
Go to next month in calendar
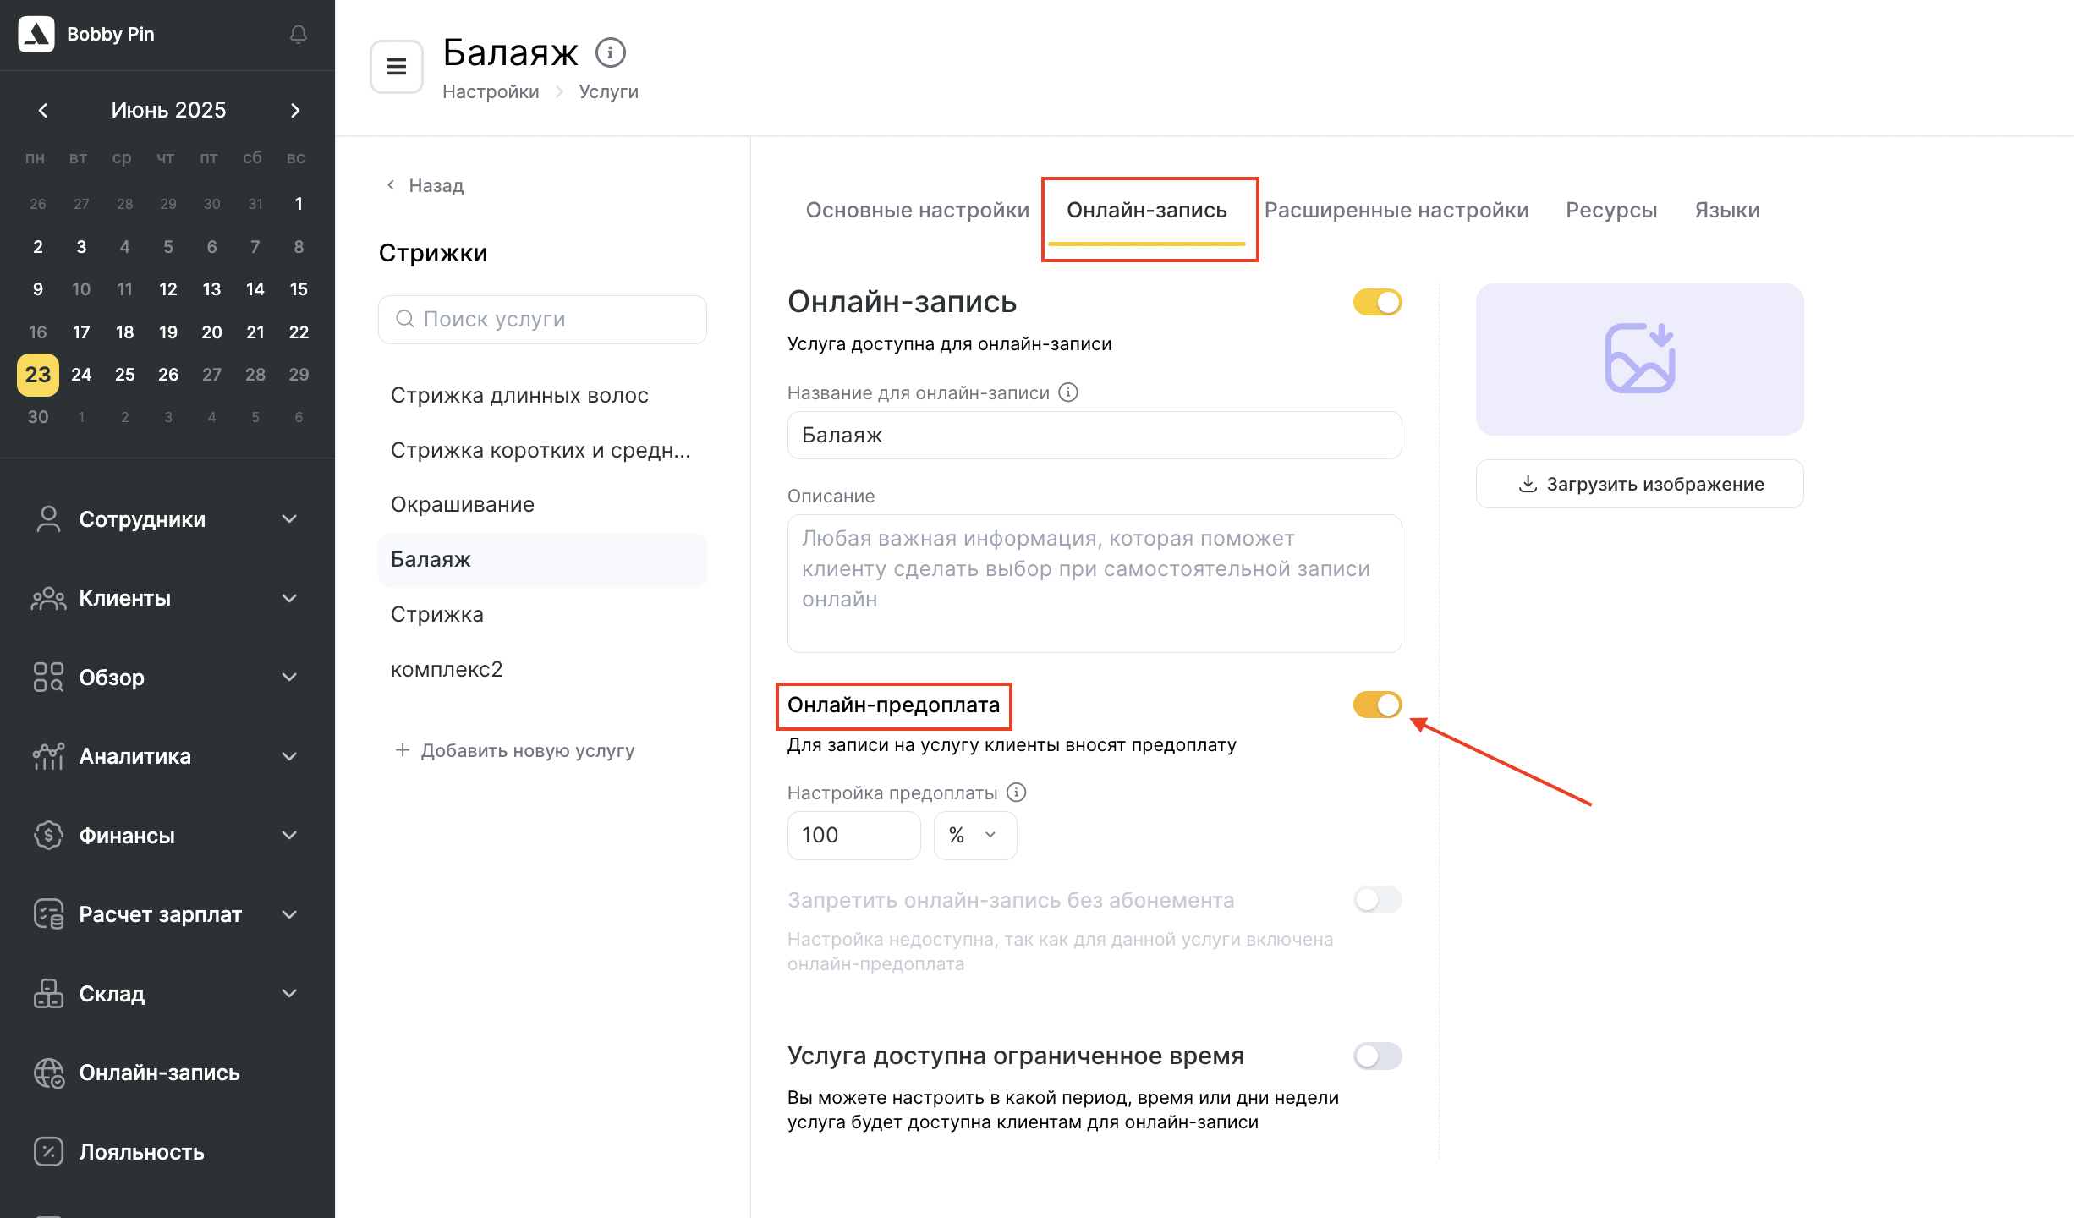pos(295,110)
